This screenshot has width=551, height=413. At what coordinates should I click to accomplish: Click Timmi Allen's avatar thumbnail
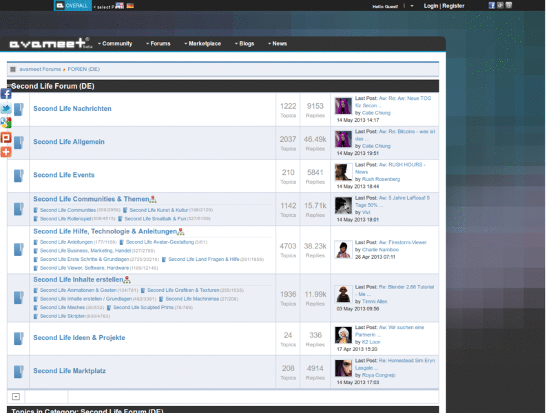(343, 295)
